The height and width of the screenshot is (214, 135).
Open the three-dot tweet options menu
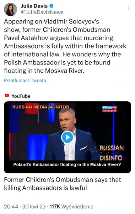point(128,8)
